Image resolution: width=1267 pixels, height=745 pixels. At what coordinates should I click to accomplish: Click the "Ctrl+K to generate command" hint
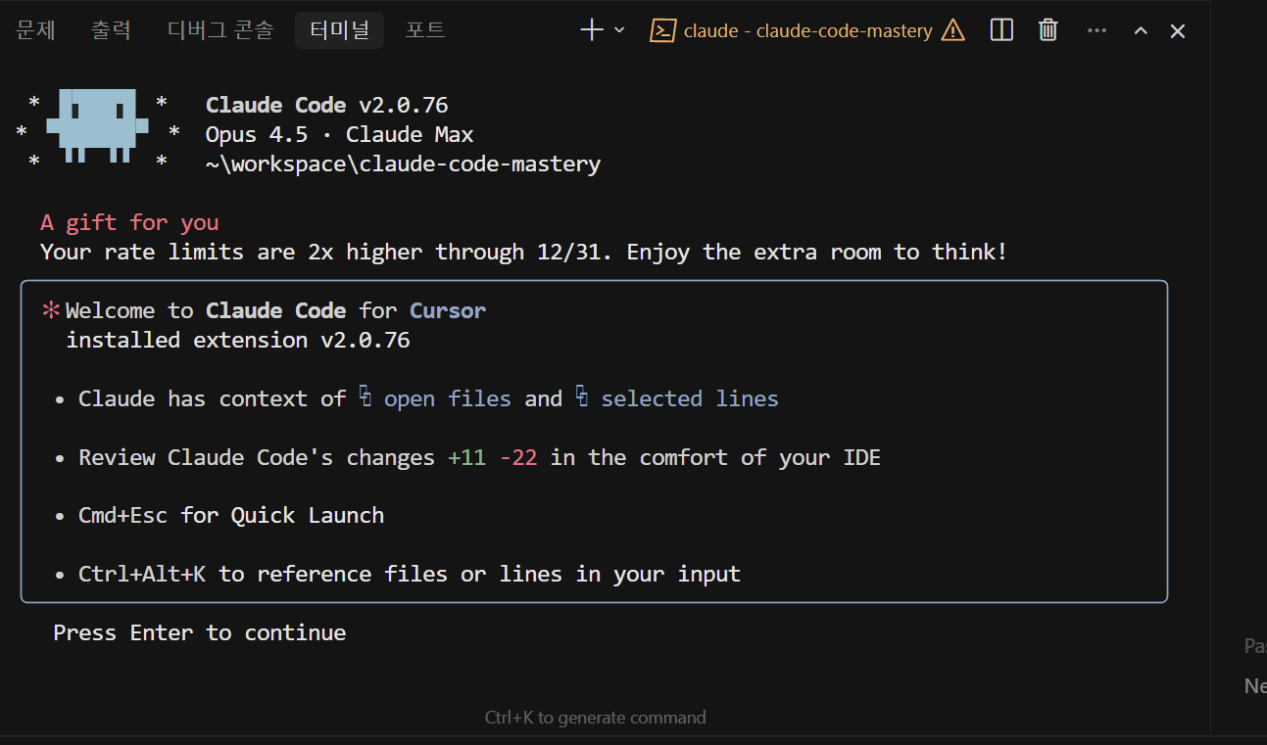pos(595,718)
